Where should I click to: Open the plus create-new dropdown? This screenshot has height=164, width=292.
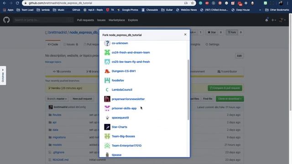(x=273, y=20)
